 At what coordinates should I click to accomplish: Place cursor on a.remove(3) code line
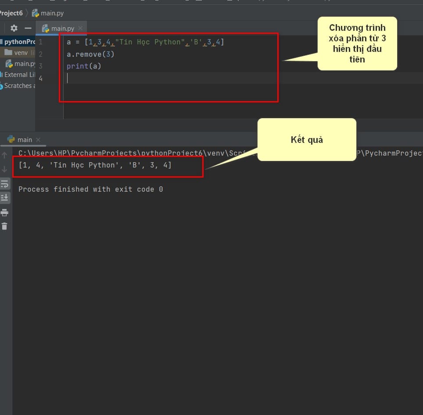[91, 55]
